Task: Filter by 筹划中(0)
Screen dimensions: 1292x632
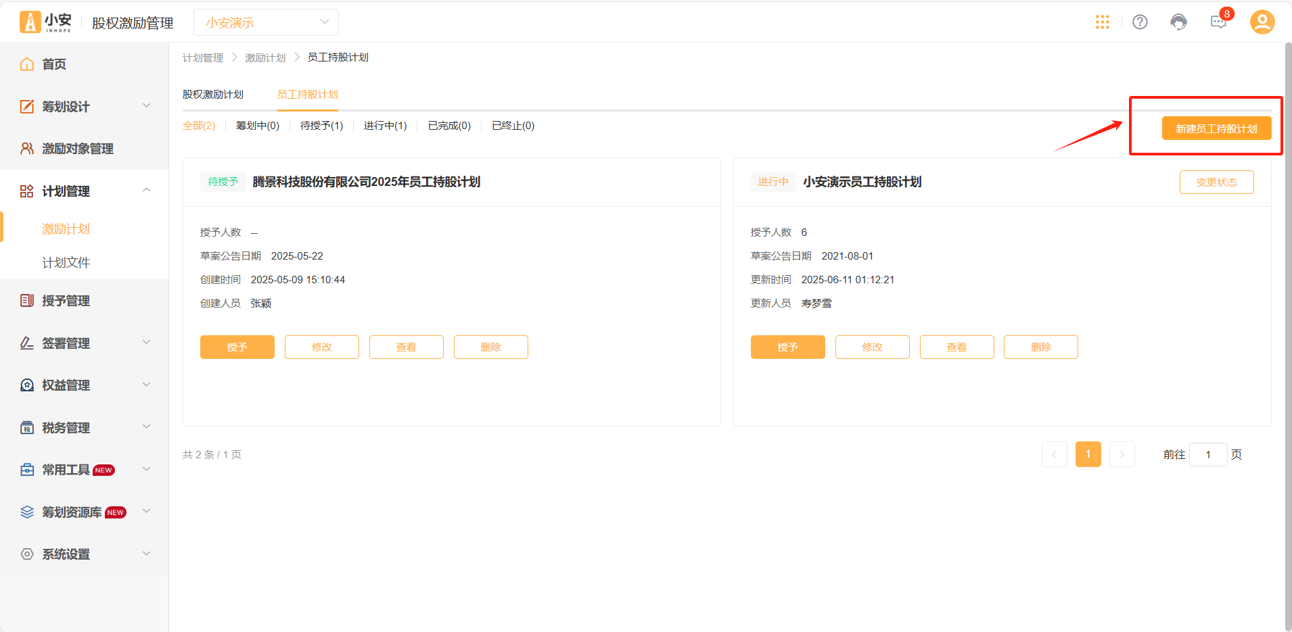Action: click(258, 126)
